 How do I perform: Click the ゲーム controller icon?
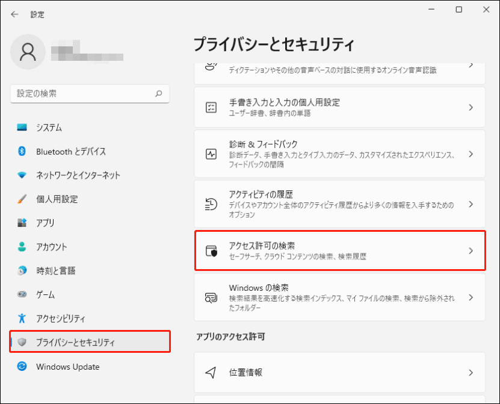22,294
